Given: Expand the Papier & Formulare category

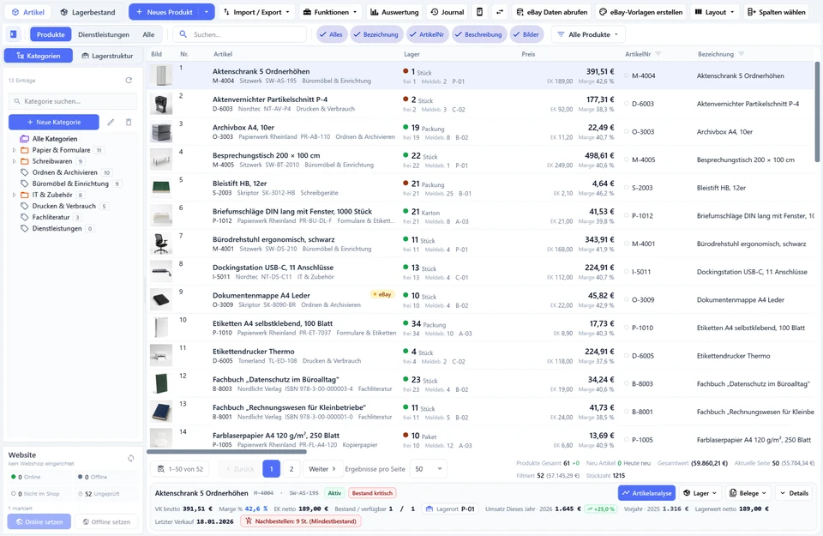Looking at the screenshot, I should coord(15,150).
